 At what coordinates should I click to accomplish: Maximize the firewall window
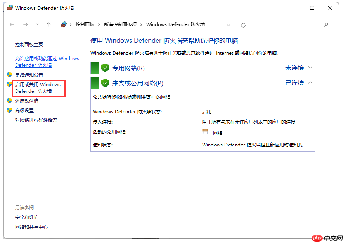pos(312,8)
